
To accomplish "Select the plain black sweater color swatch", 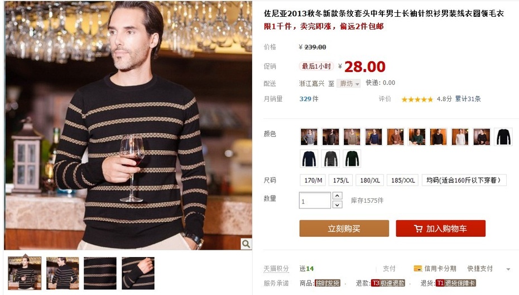I will click(x=503, y=137).
